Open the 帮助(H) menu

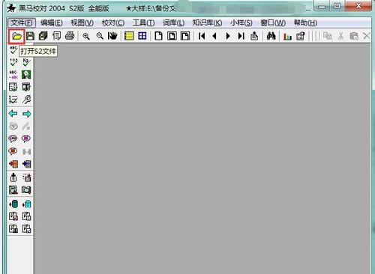[305, 23]
